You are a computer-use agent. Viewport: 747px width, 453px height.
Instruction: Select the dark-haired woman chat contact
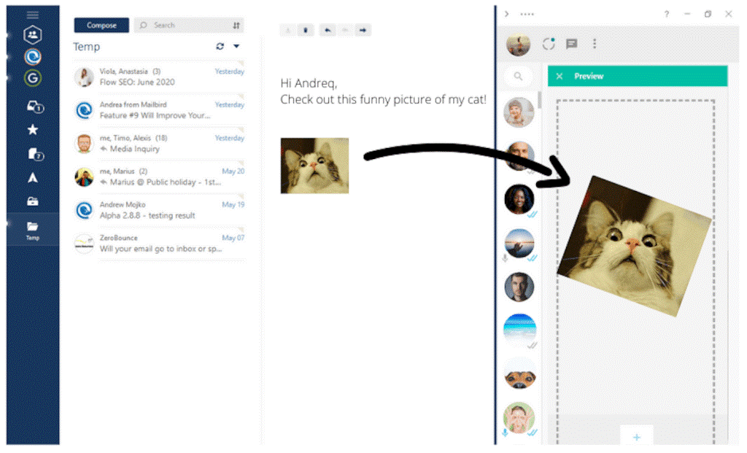click(519, 199)
